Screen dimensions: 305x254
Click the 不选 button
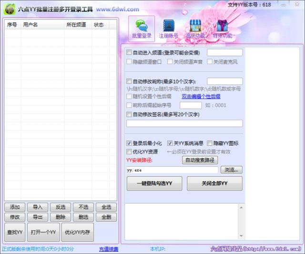pos(83,207)
